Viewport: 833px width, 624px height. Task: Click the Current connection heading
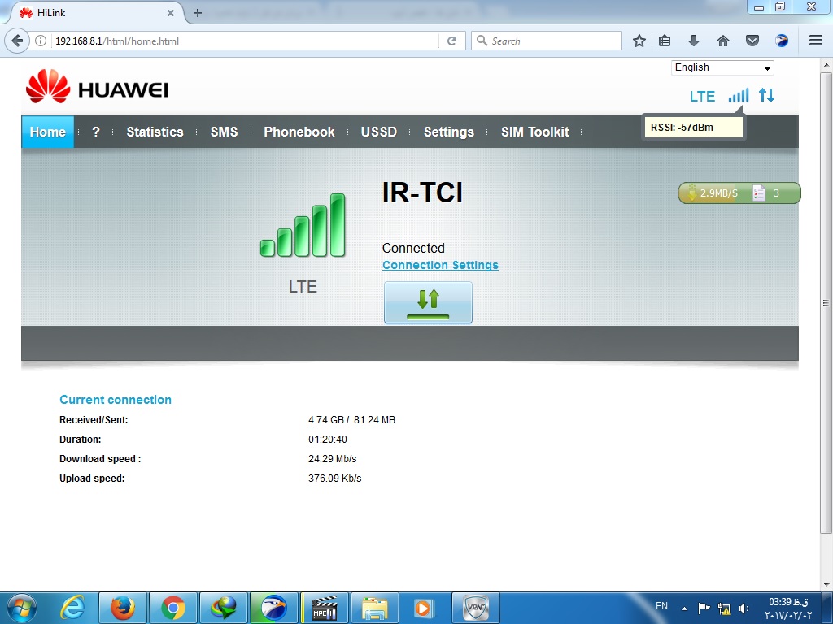click(x=116, y=400)
